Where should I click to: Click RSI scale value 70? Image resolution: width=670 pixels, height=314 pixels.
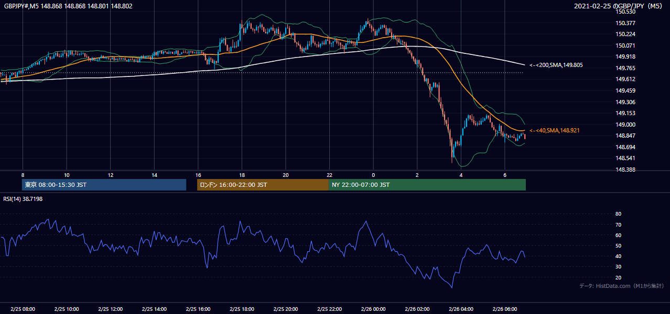(618, 225)
